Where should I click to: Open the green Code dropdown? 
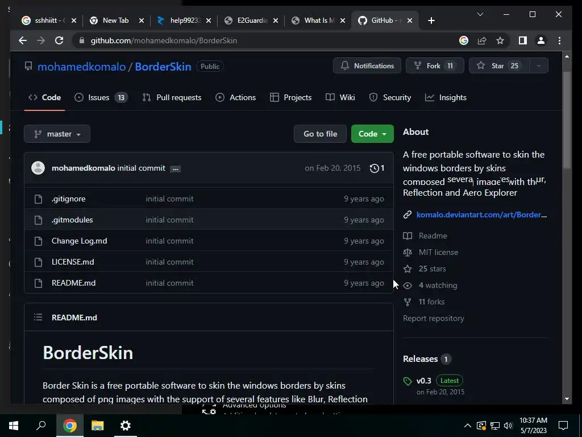372,134
